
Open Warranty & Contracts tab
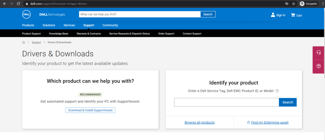tap(89, 34)
